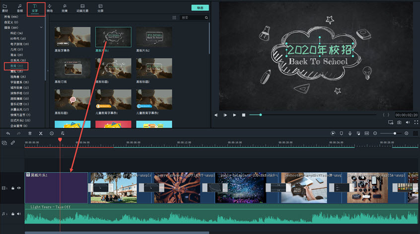The image size is (420, 234).
Task: Open the 音频 audio tab
Action: (x=20, y=8)
